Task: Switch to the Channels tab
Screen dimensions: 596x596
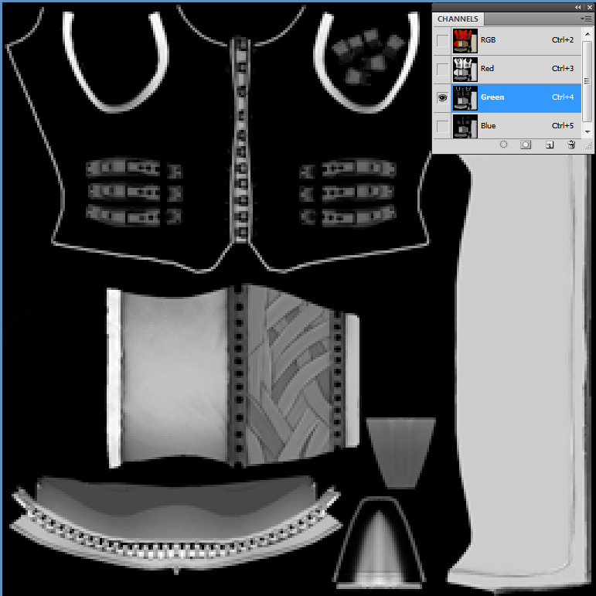Action: click(458, 19)
